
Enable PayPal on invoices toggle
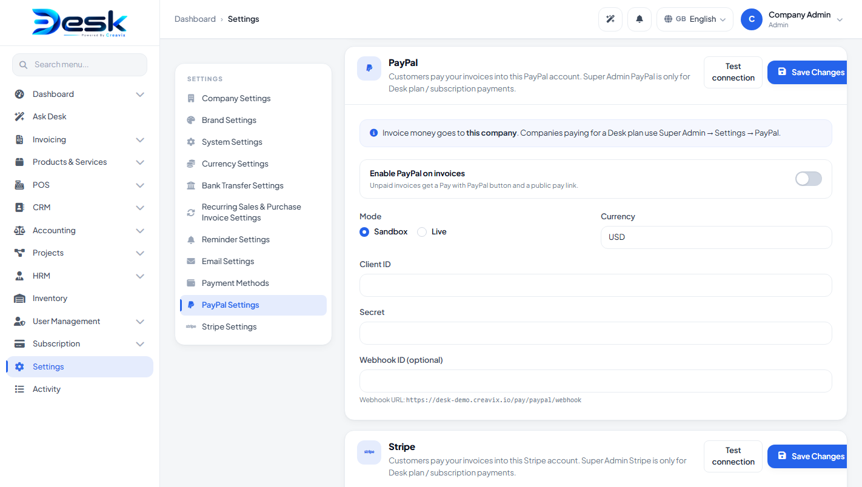tap(808, 179)
